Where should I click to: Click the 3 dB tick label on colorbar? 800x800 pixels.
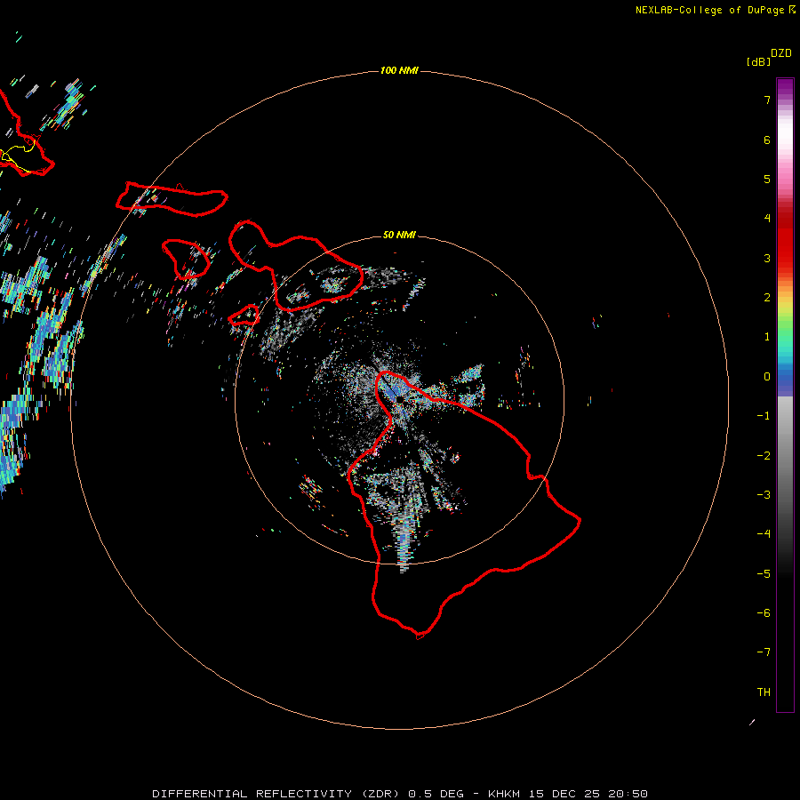[767, 258]
